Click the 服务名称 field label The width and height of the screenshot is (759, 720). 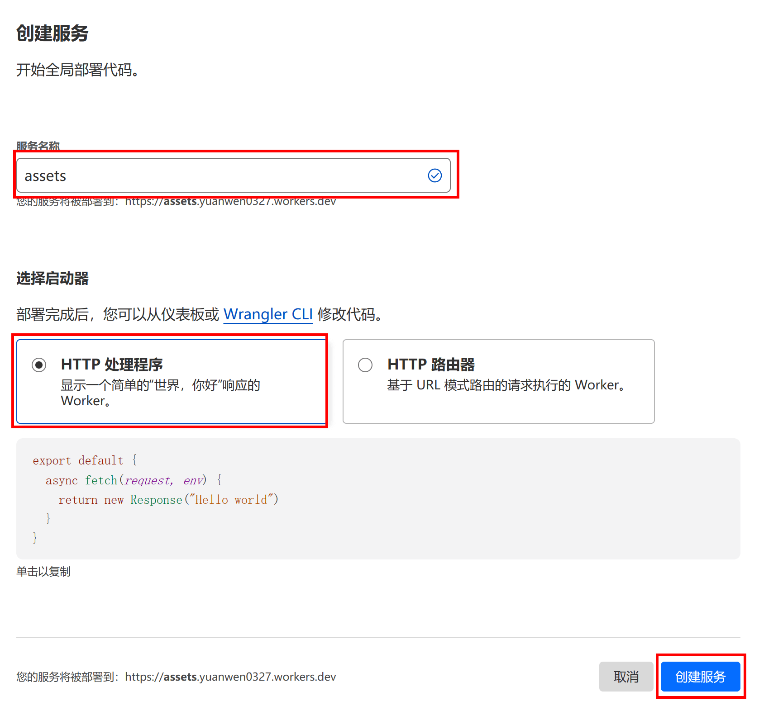click(x=38, y=146)
